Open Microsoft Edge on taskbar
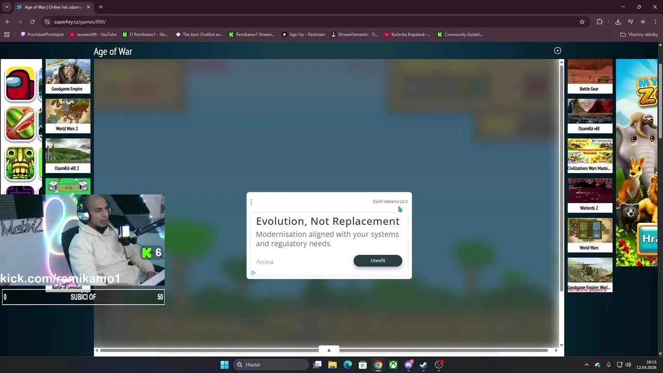 (x=348, y=365)
